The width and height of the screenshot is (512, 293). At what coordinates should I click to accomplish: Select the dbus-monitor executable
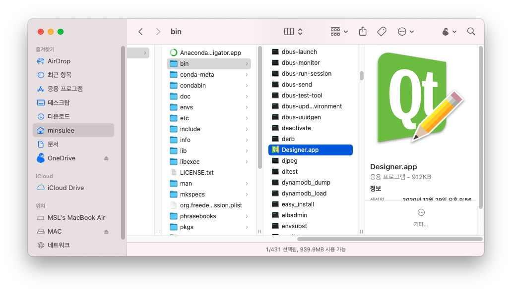[x=311, y=62]
